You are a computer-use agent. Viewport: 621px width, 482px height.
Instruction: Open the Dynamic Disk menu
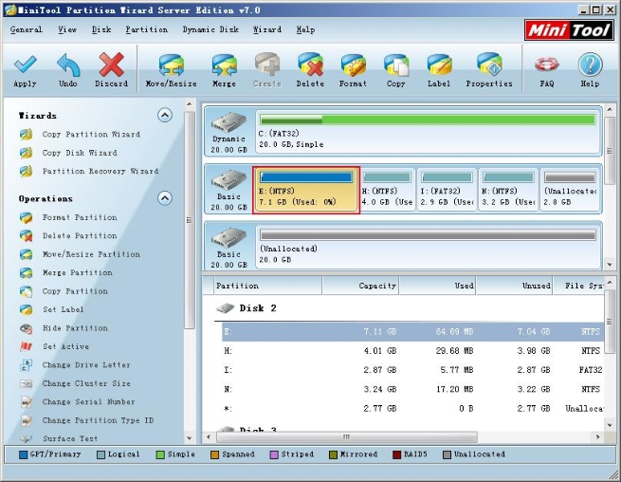coord(210,29)
